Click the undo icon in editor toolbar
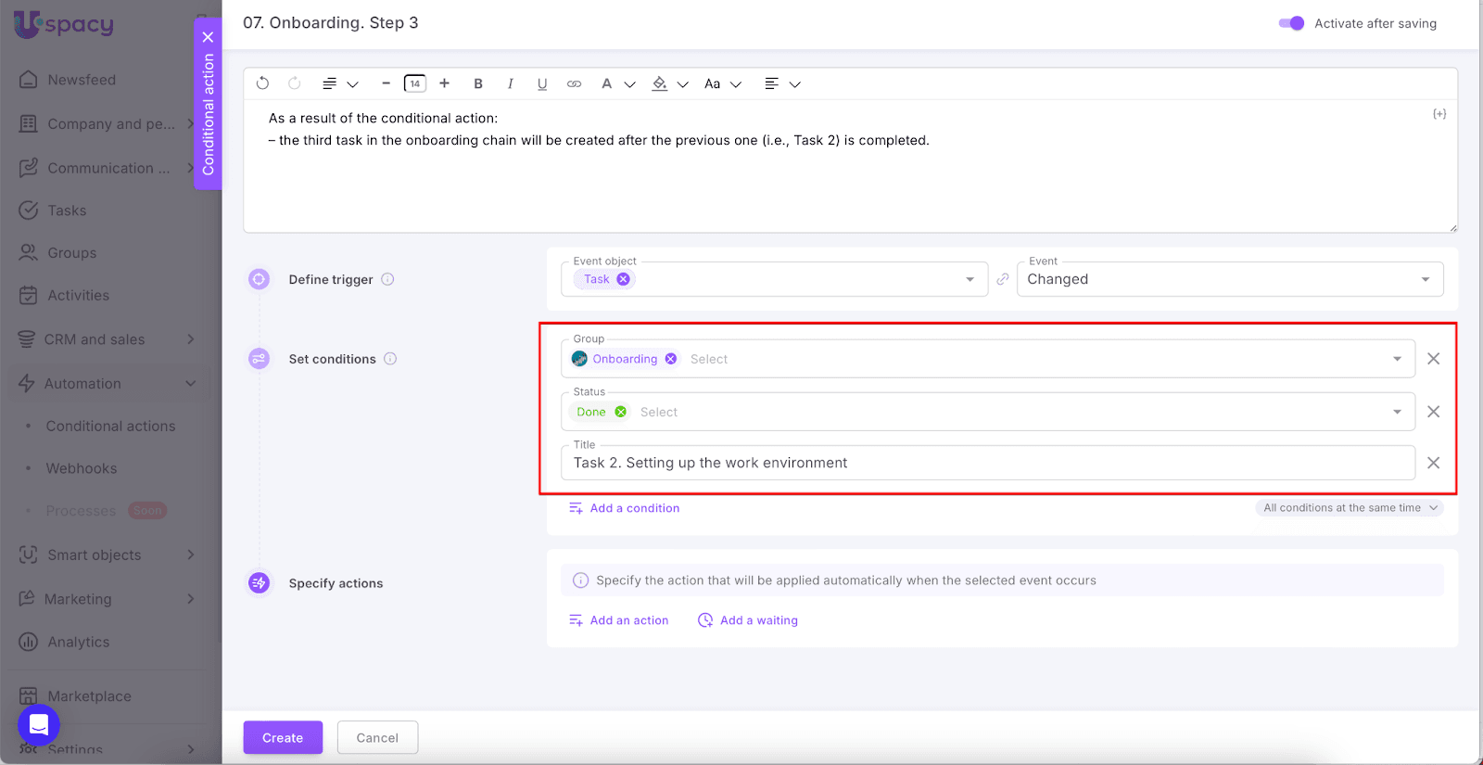The image size is (1483, 765). click(262, 83)
